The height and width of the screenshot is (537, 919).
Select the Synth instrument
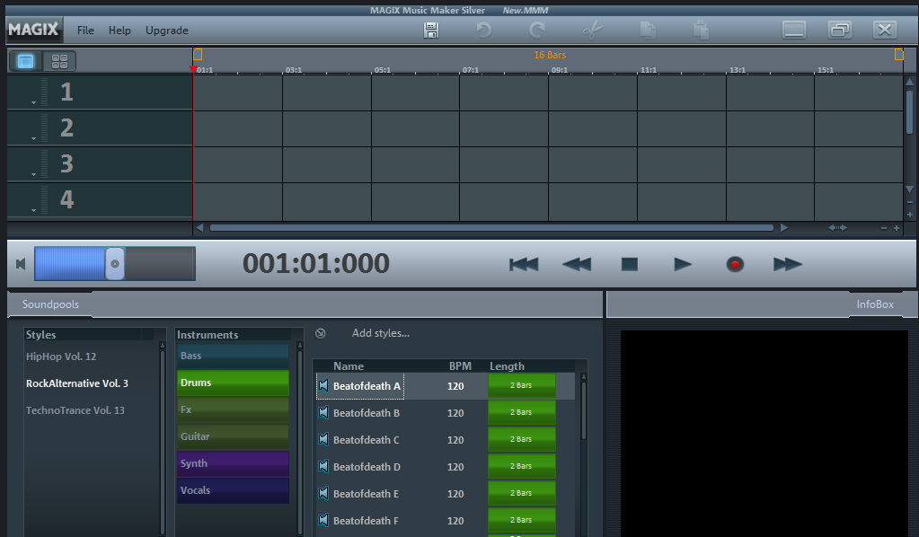point(233,463)
